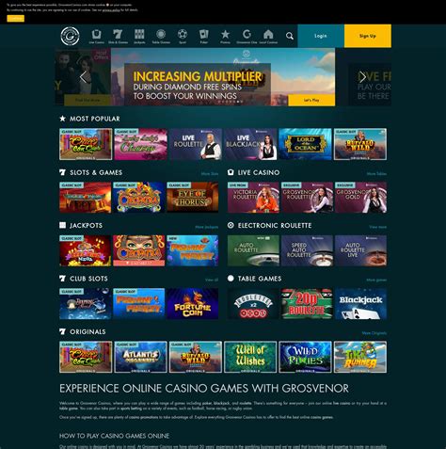The width and height of the screenshot is (446, 449).
Task: Open the More Originals link
Action: (x=374, y=333)
